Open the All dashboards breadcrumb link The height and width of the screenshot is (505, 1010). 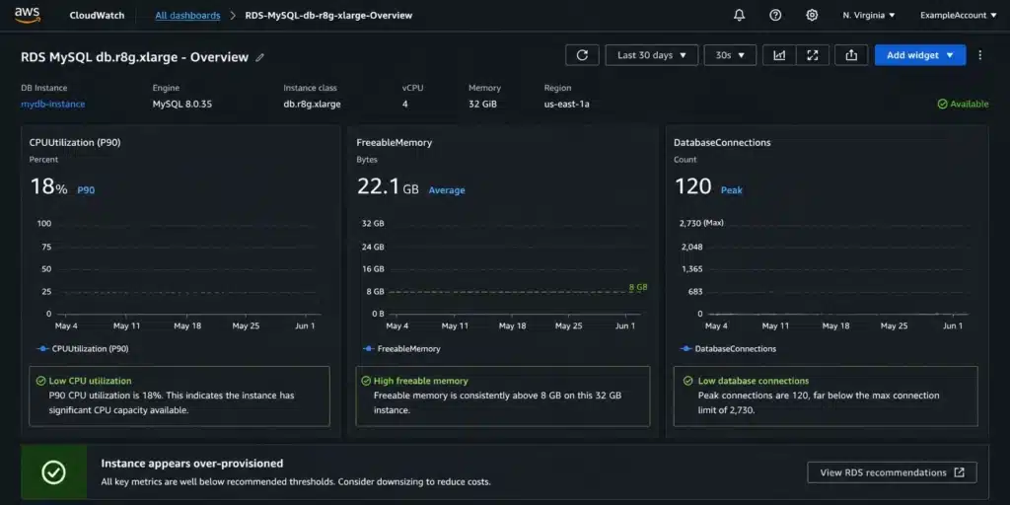click(187, 15)
